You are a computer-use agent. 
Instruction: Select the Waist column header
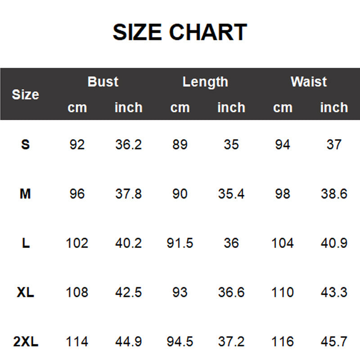click(308, 82)
